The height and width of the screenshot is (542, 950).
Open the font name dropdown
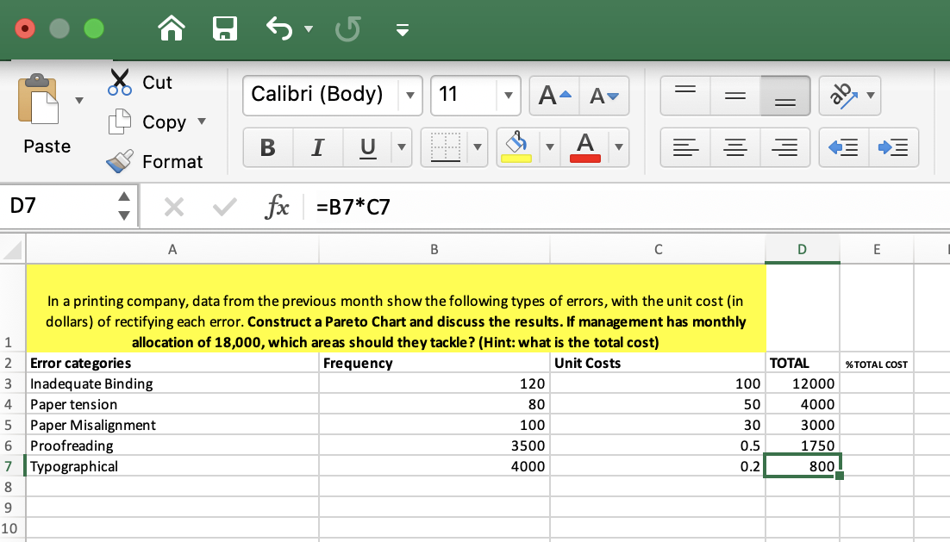[x=410, y=95]
